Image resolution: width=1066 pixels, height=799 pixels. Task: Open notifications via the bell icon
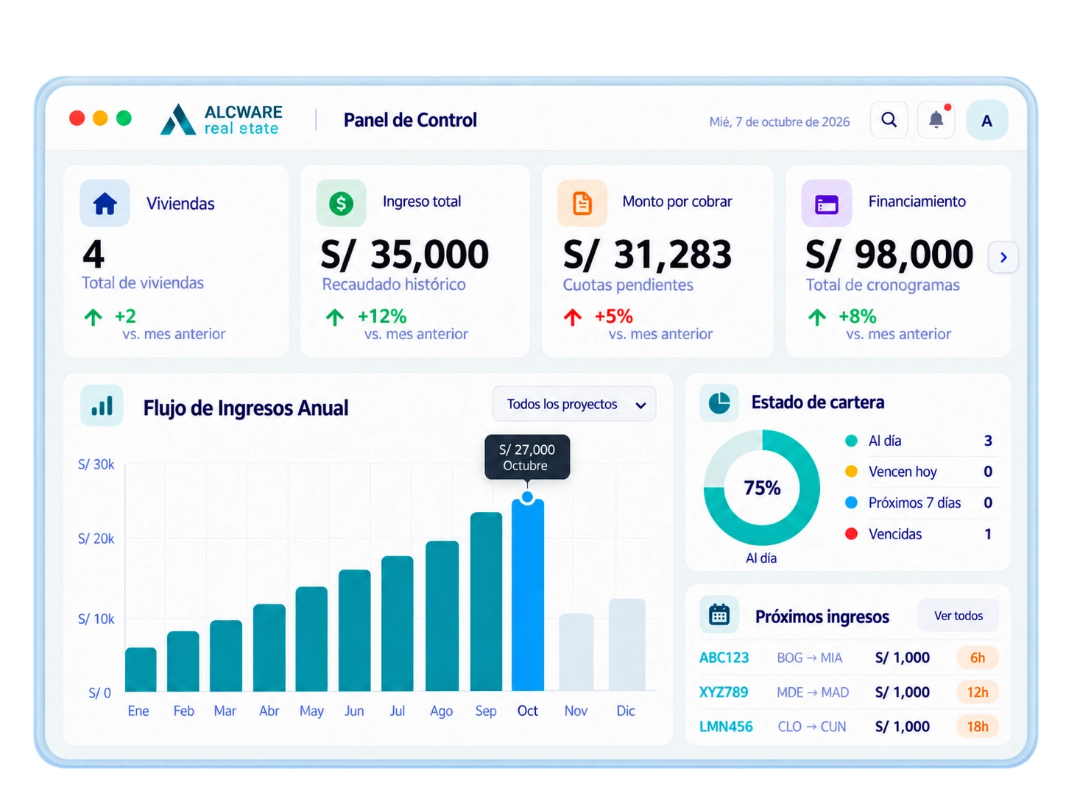[936, 120]
